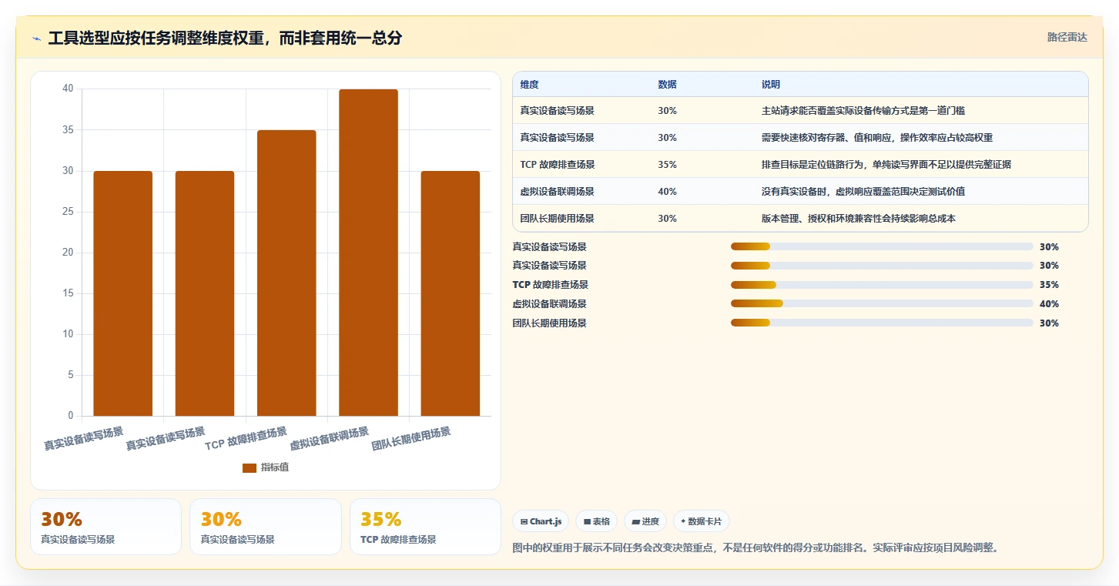The image size is (1119, 586).
Task: Click x-axis label TCP 故障排查场景
Action: click(246, 438)
